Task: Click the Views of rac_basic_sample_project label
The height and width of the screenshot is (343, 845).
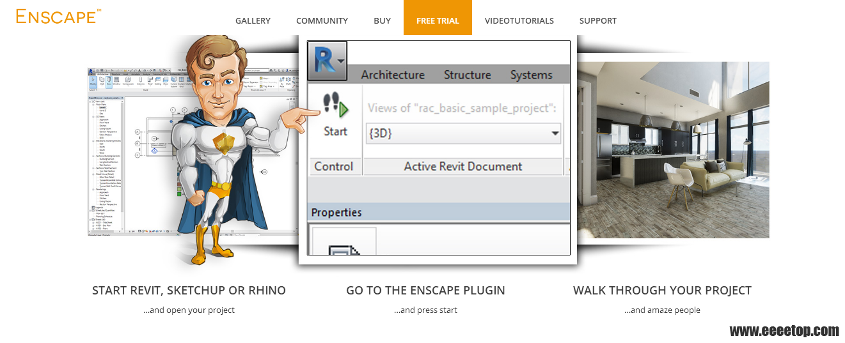Action: (462, 108)
